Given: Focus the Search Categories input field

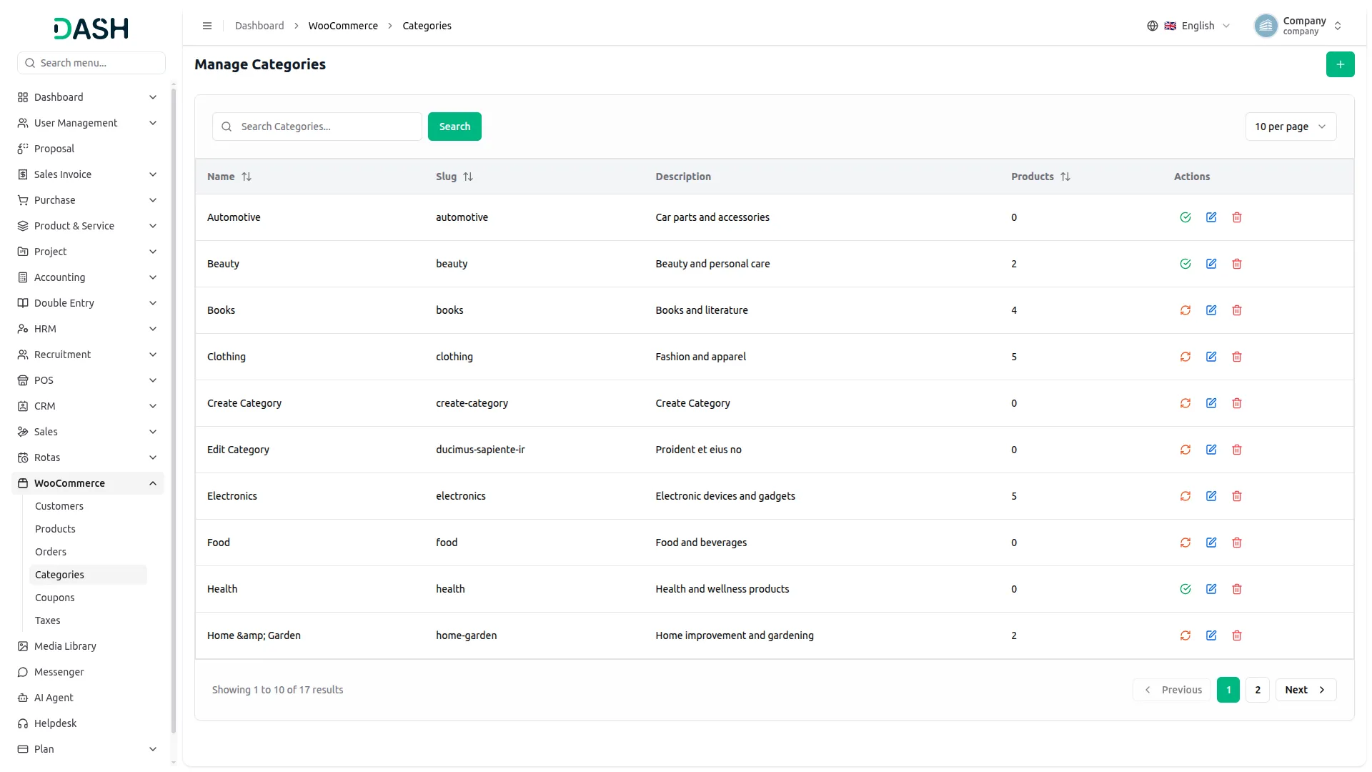Looking at the screenshot, I should (317, 127).
